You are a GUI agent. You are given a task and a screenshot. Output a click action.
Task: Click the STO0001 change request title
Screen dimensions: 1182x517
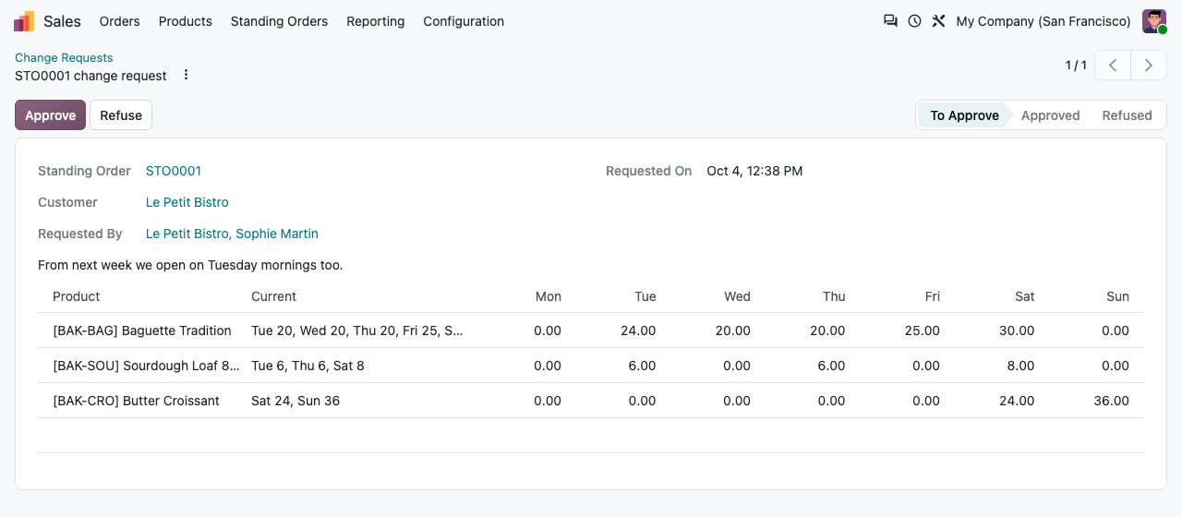[x=90, y=76]
